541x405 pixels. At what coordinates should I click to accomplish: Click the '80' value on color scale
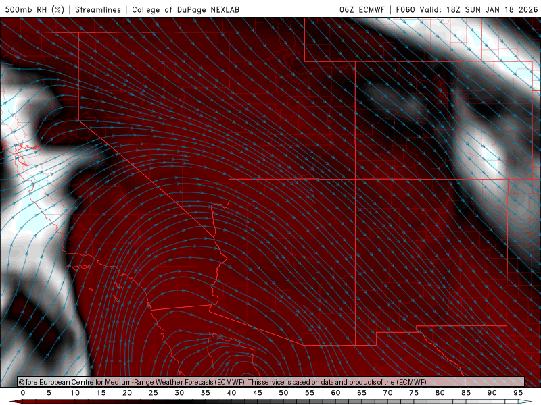coord(440,393)
